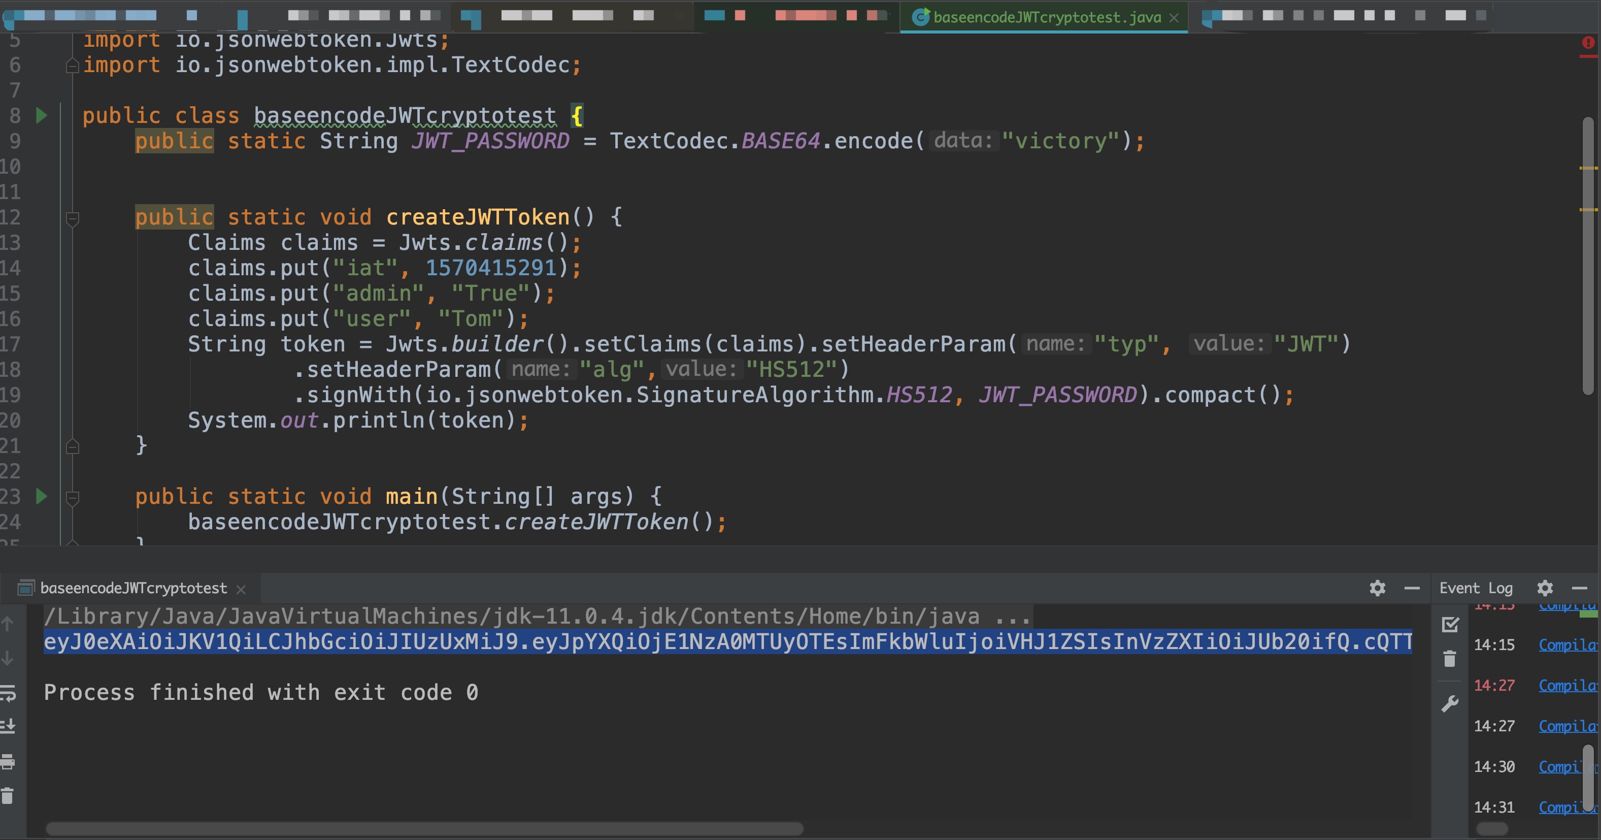Clear all console output with the trash icon
Screen dimensions: 1601x840
(x=8, y=796)
